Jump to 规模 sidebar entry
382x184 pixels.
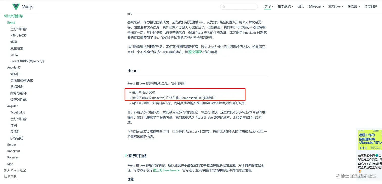point(14,42)
